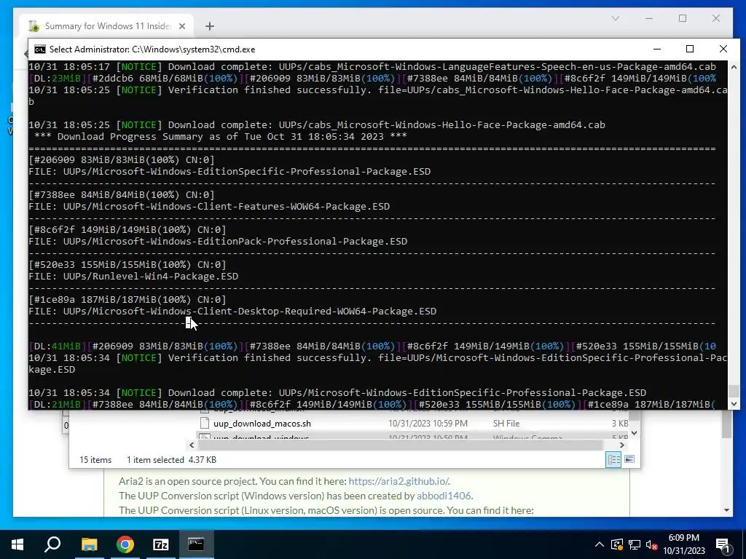The width and height of the screenshot is (746, 559).
Task: Click the security shield tray icon
Action: (x=617, y=544)
